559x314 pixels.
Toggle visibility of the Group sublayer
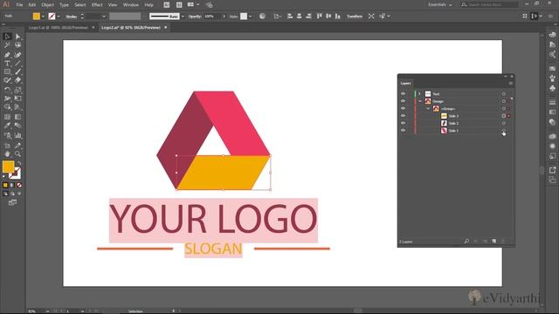pyautogui.click(x=403, y=108)
